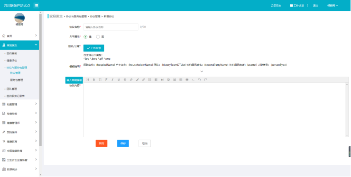Open the 健康评估 submenu item
The height and width of the screenshot is (177, 351).
pos(12,61)
